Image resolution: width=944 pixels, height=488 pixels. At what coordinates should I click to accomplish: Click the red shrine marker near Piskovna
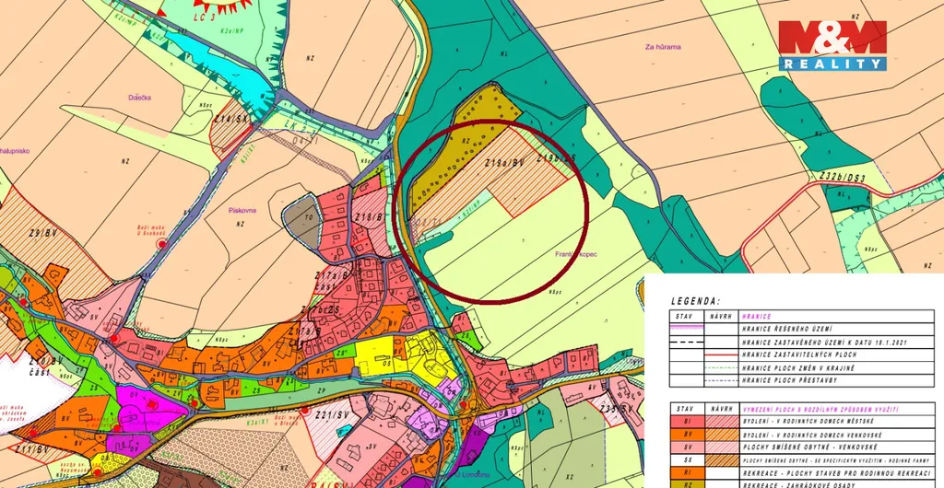coord(163,243)
